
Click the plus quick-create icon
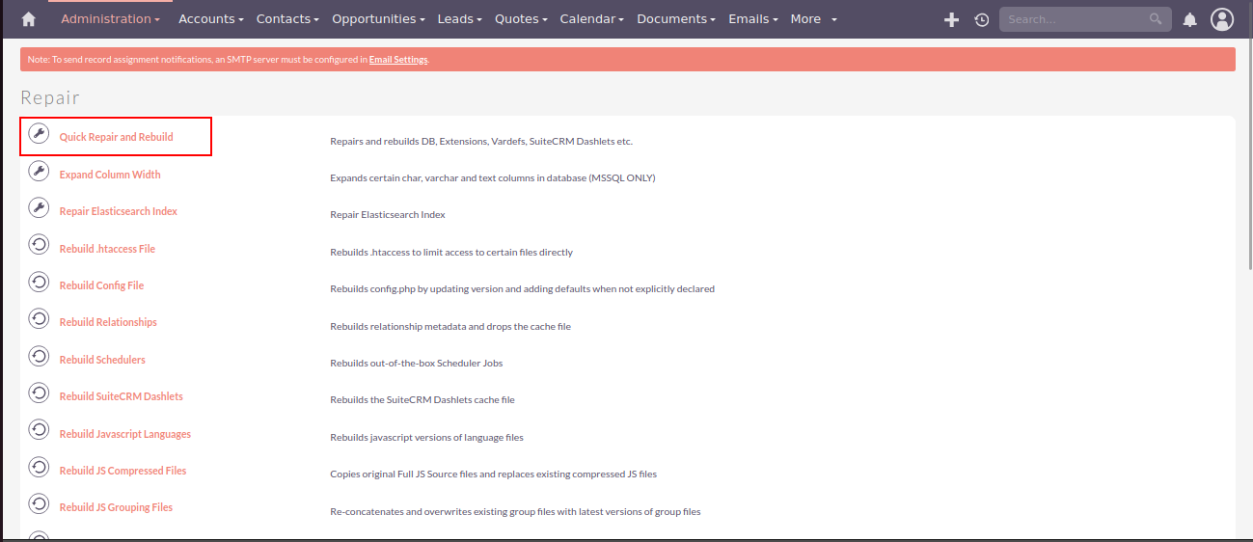point(951,19)
